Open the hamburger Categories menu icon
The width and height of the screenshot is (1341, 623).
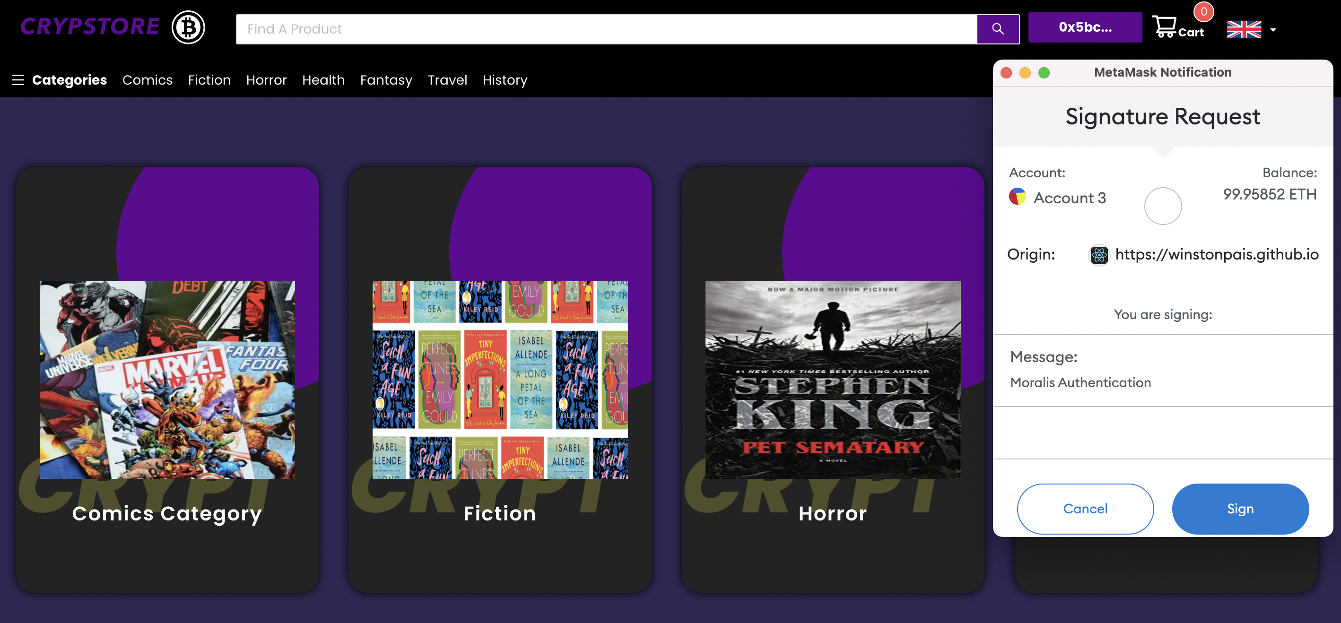pos(18,79)
